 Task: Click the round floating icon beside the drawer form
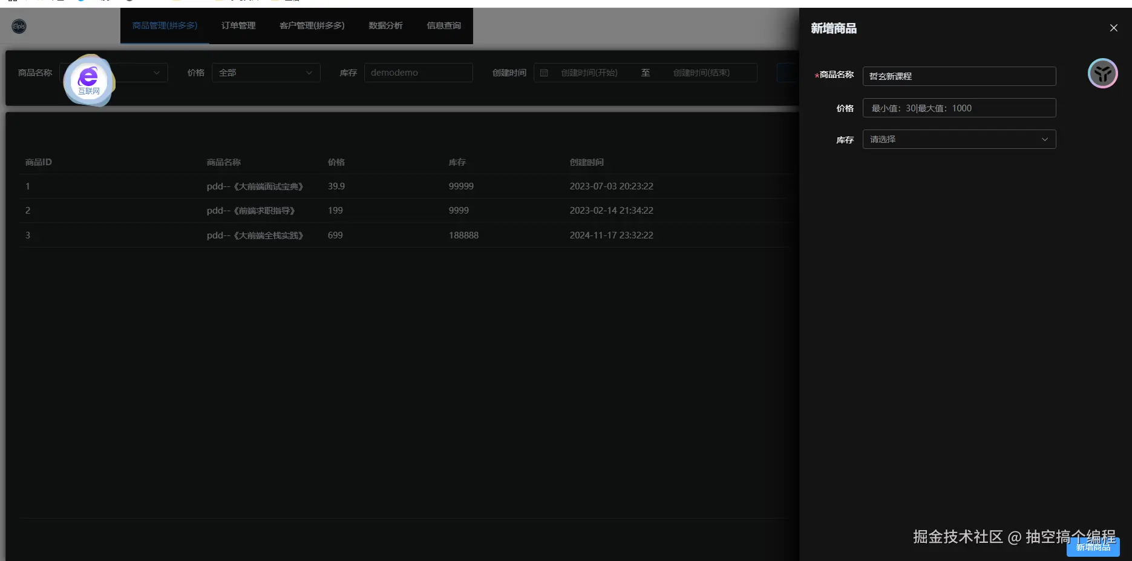[x=1102, y=73]
